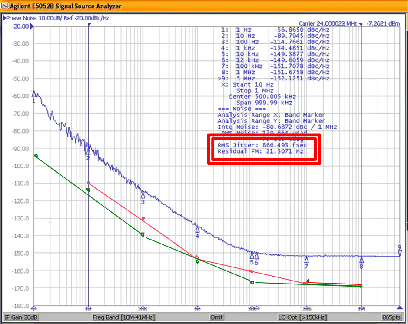Click the 865pts status field
The image size is (408, 324).
click(x=391, y=317)
